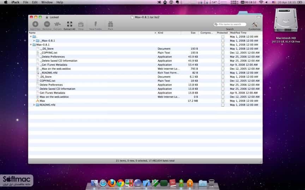Toggle Protected checkbox for COPYING.txt

[223, 81]
